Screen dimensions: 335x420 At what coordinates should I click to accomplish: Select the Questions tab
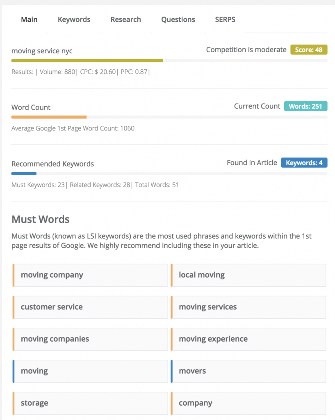tap(178, 20)
